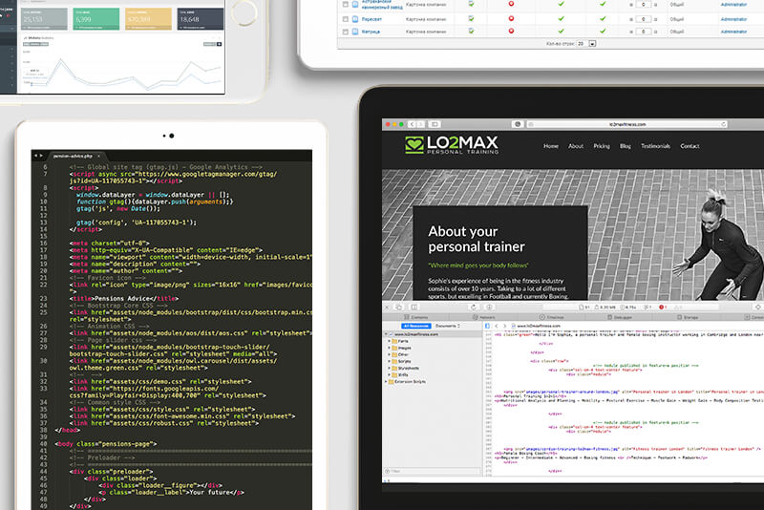Screen dimensions: 764x510
Task: Open the rows-per-page 20 dropdown
Action: click(x=586, y=43)
